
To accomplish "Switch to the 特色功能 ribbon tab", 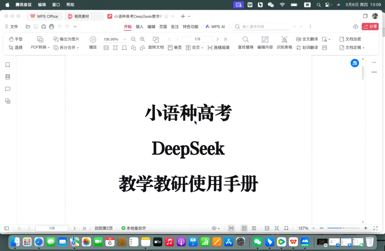I will 190,26.
